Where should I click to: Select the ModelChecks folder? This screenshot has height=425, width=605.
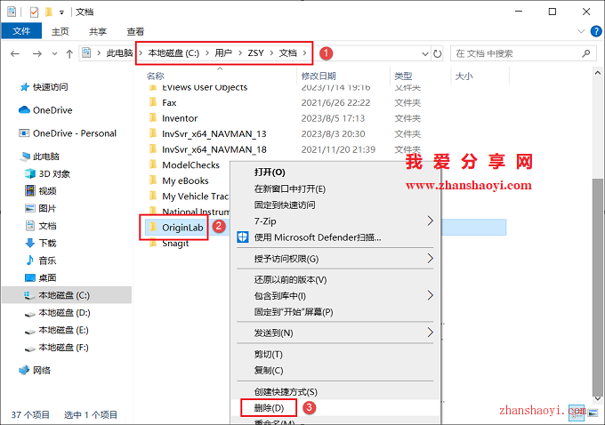(x=190, y=165)
